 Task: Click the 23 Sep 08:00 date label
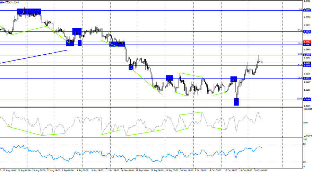click(x=157, y=171)
